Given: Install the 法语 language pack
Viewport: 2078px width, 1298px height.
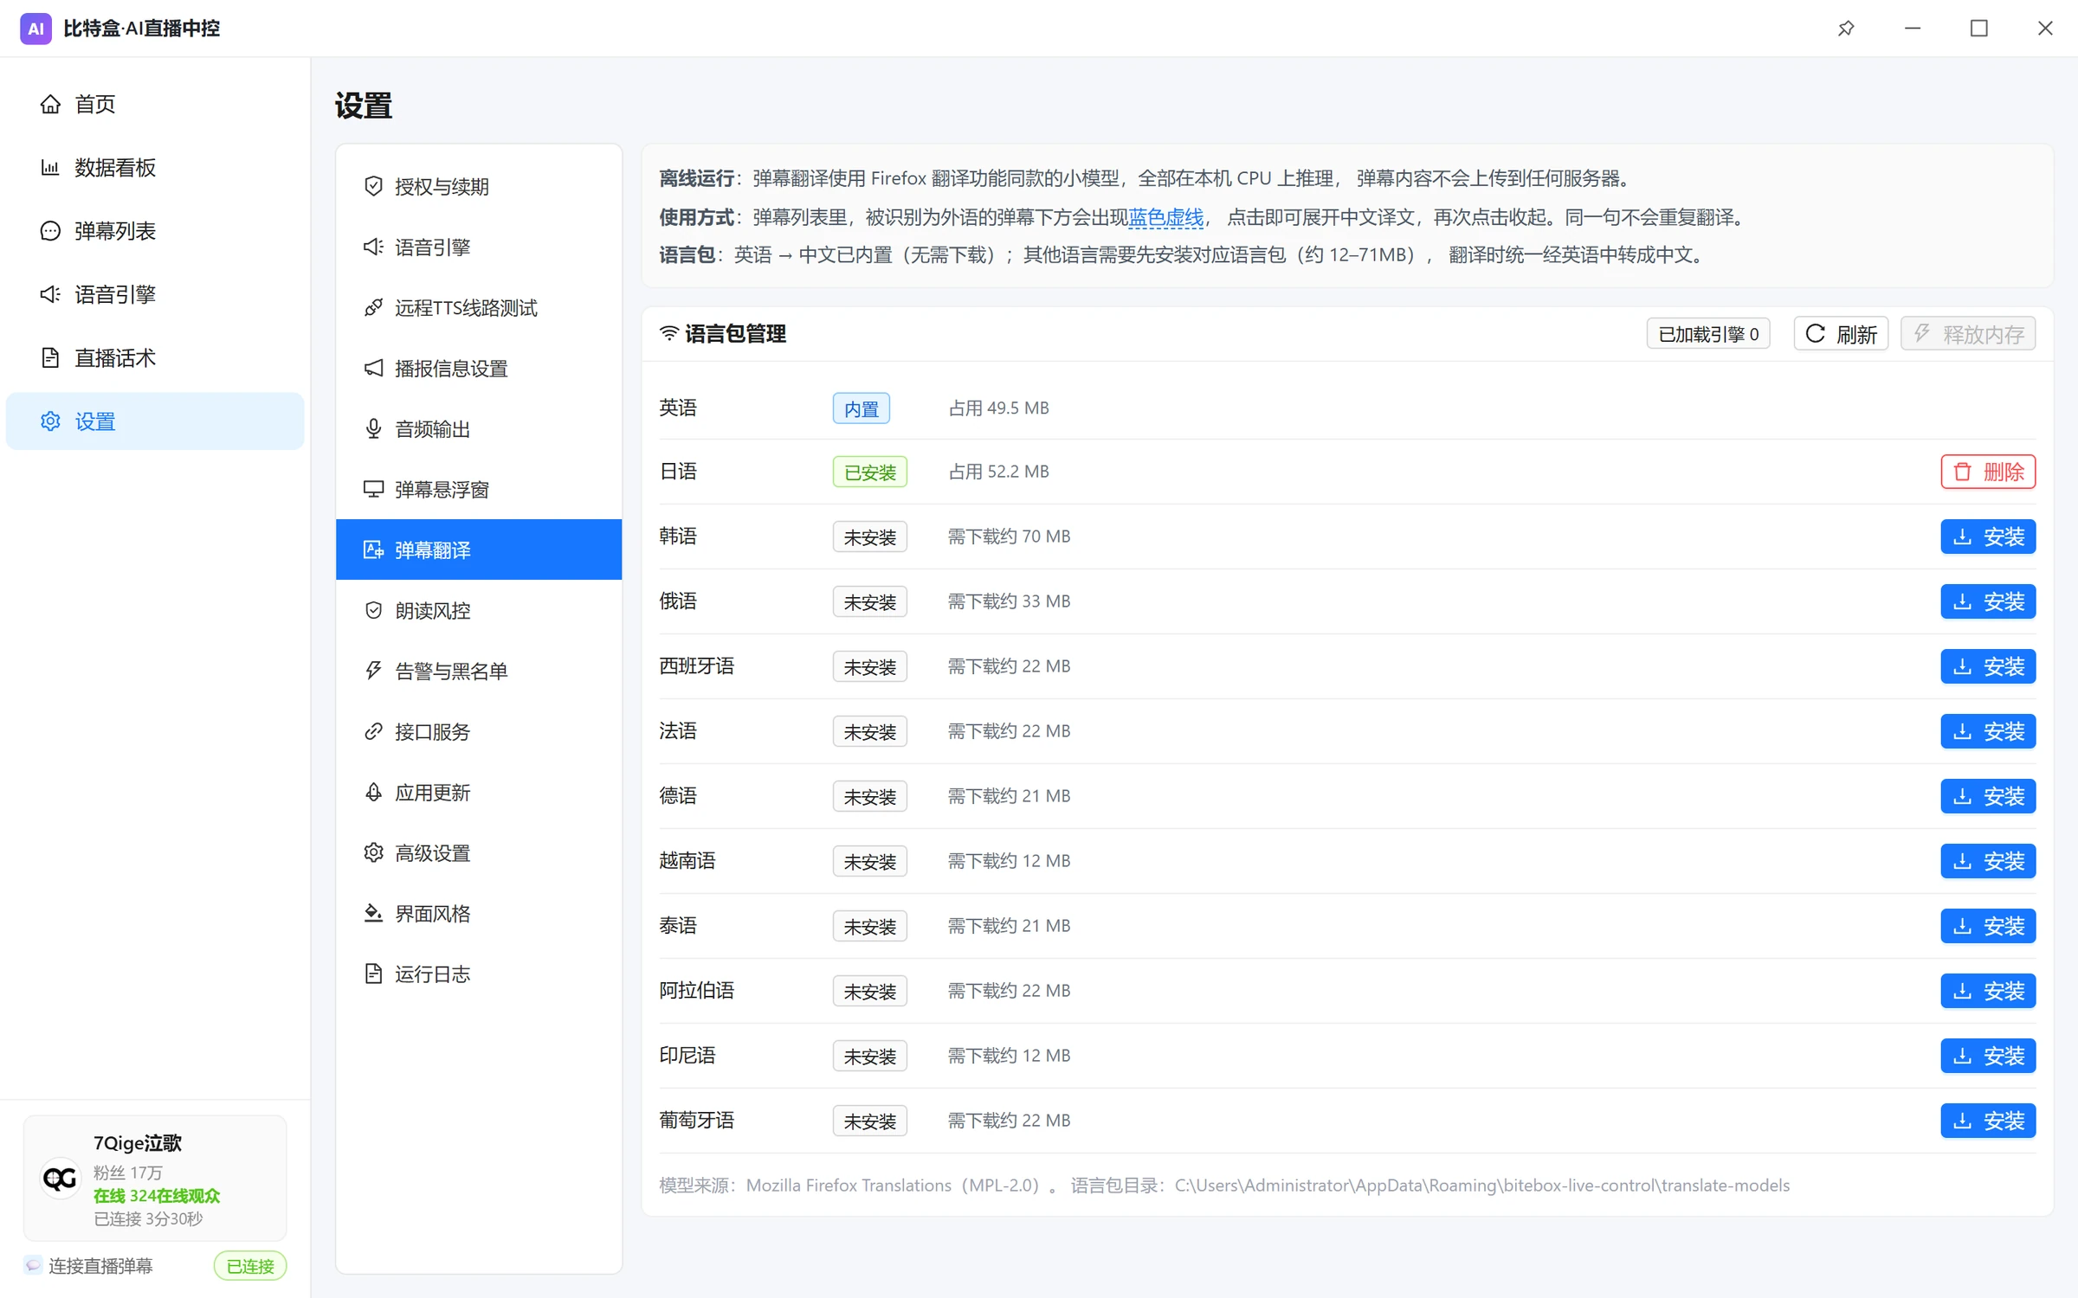Looking at the screenshot, I should [1988, 731].
